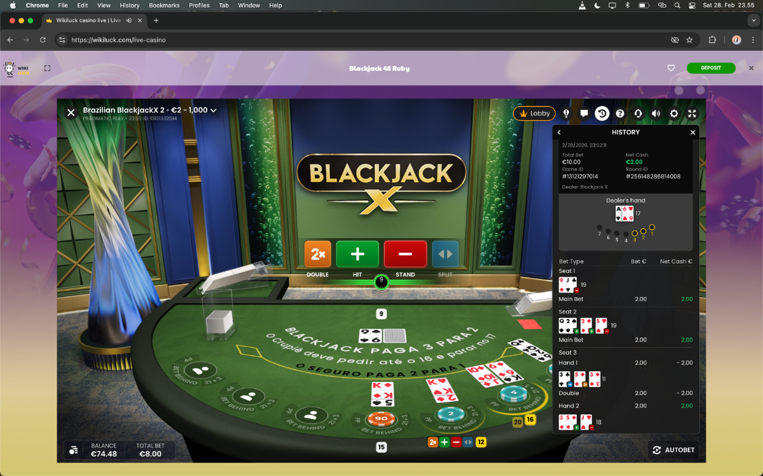Click the Chrome address bar URL

coord(118,40)
